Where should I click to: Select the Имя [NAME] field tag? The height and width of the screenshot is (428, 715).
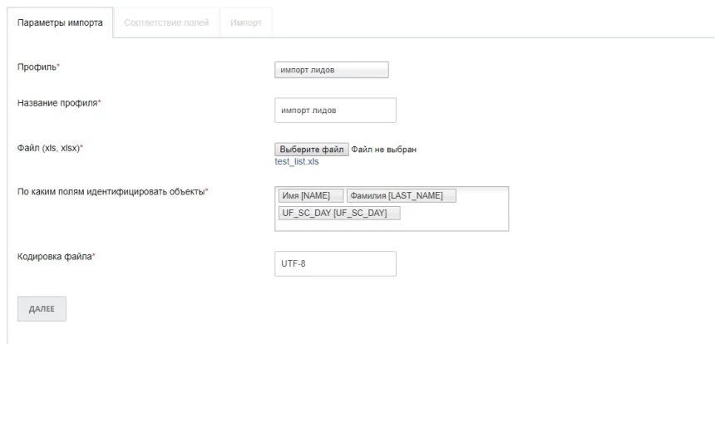coord(310,196)
